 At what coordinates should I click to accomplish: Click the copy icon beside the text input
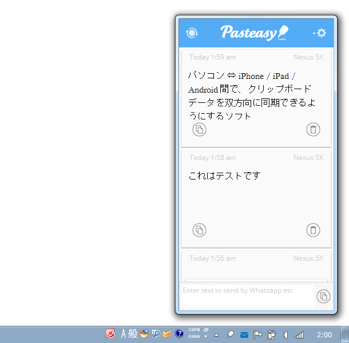323,296
